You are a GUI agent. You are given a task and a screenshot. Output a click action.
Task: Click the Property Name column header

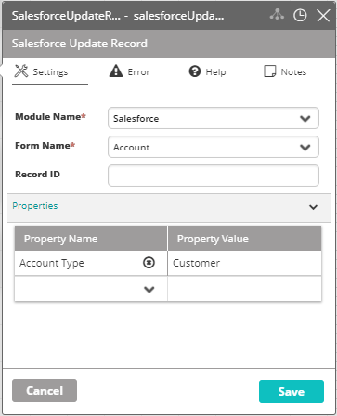91,239
